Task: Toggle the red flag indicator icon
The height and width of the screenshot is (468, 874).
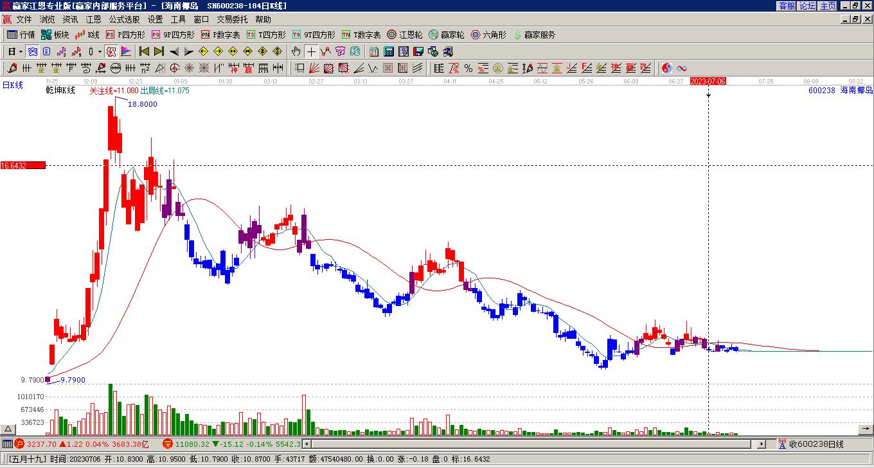Action: (125, 51)
